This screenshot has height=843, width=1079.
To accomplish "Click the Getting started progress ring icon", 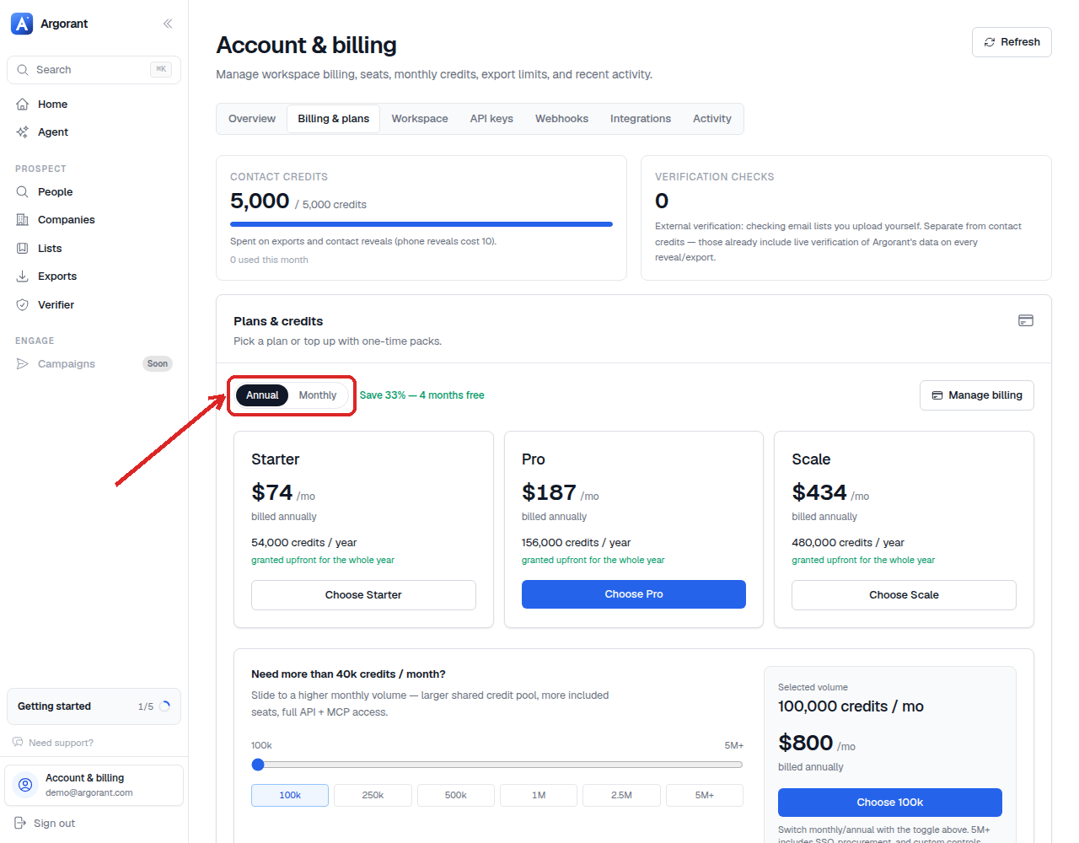I will point(164,706).
